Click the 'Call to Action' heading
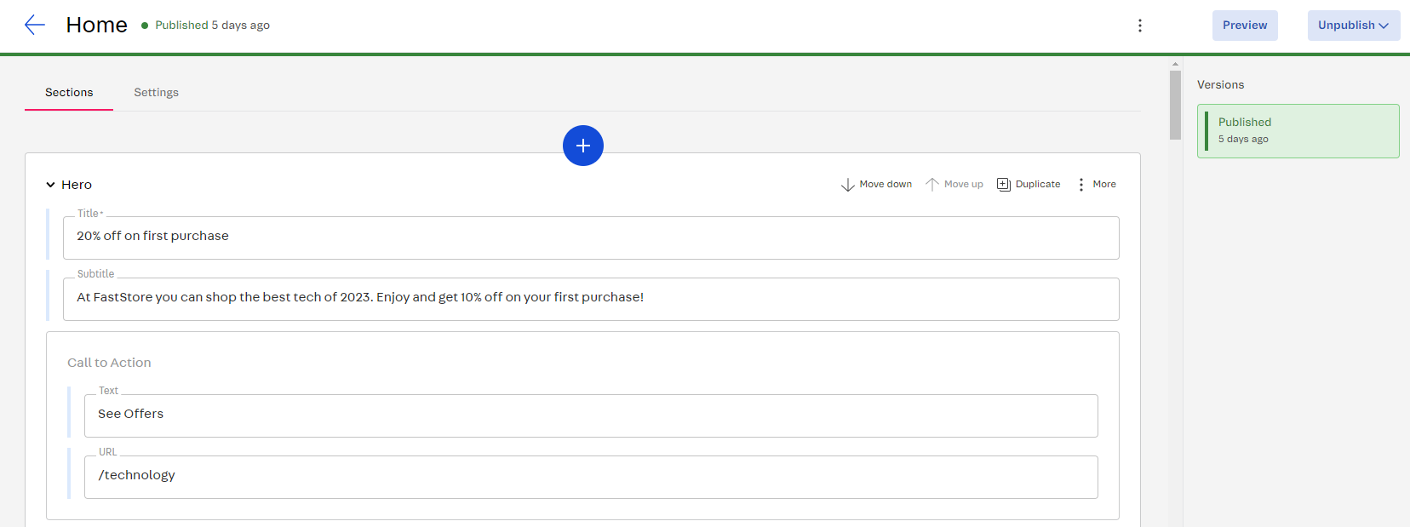Screen dimensions: 1410x527 click(109, 362)
